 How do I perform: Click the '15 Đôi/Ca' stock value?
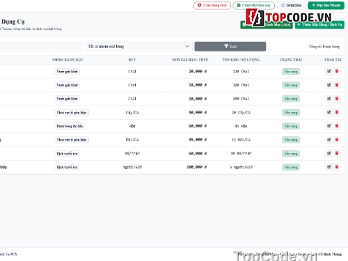tap(241, 140)
